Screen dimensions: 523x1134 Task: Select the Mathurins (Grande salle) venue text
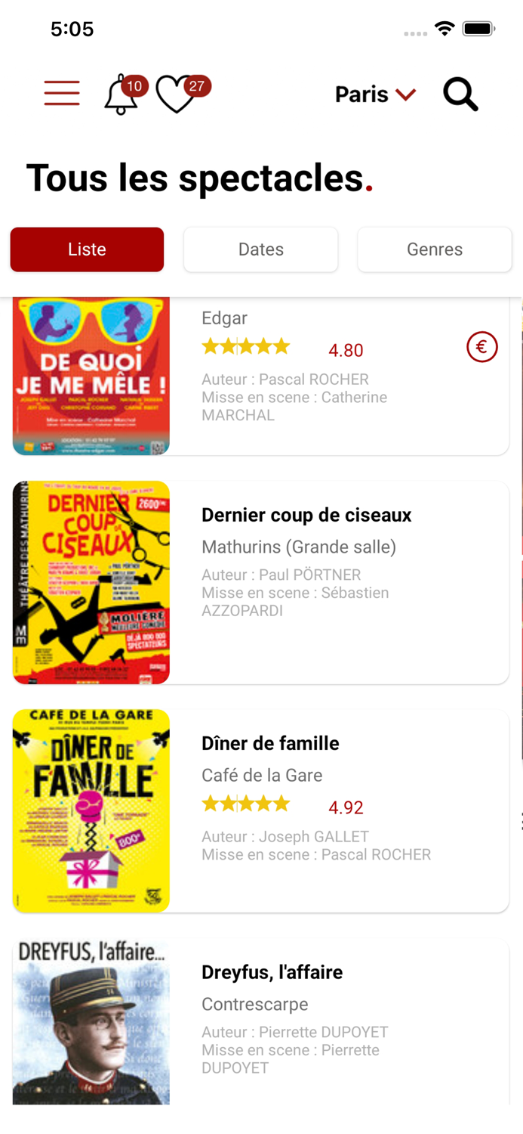(299, 547)
